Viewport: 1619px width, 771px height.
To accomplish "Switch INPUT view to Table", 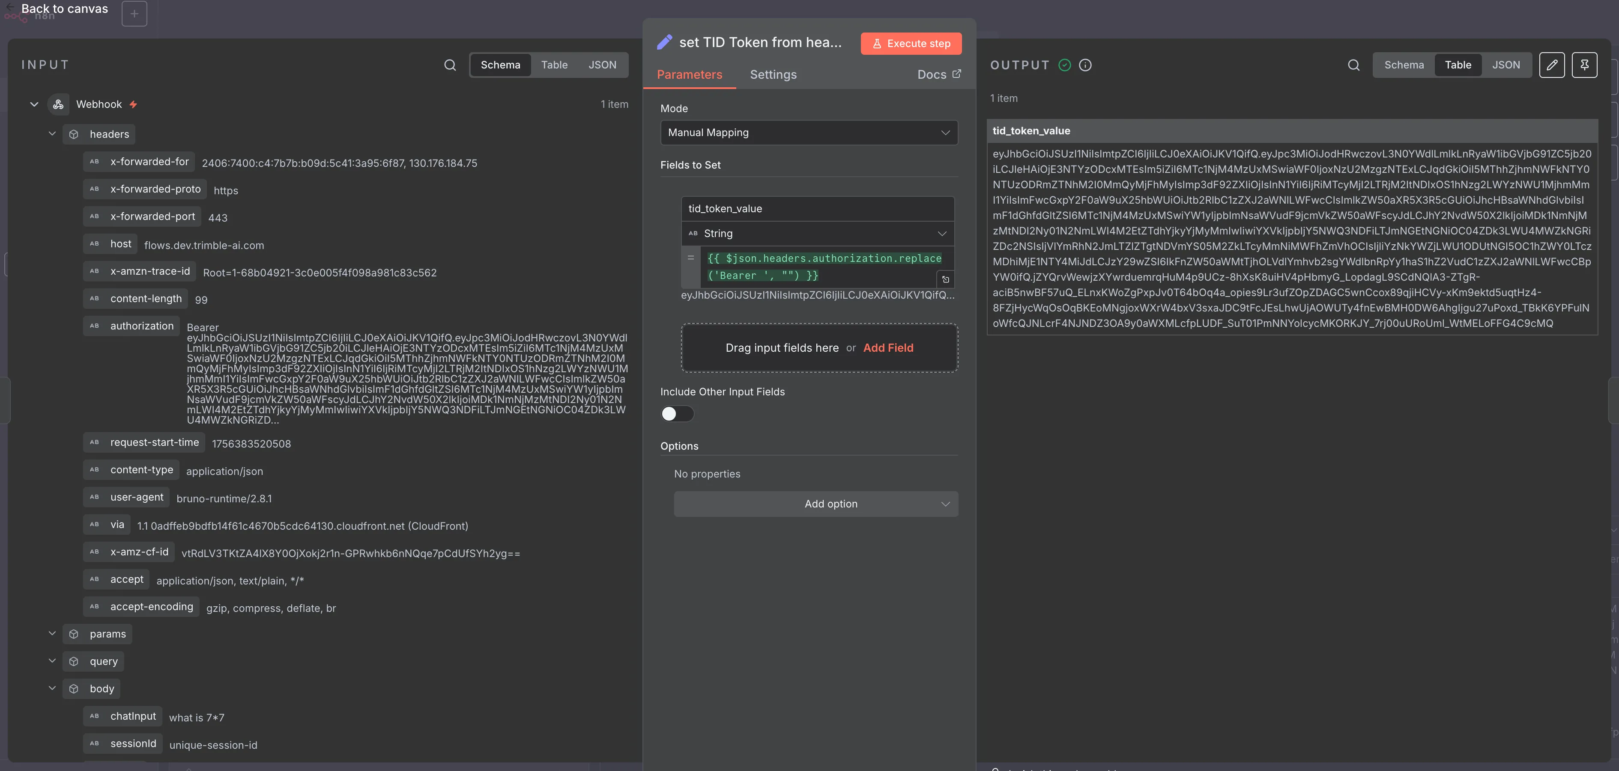I will 554,65.
